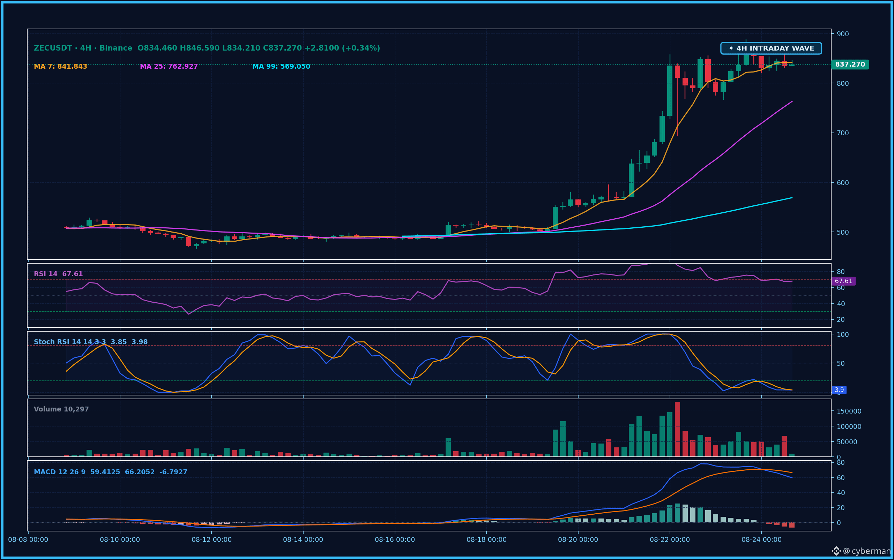The image size is (894, 560).
Task: Click the 08-10 00:00 time axis label
Action: pos(120,540)
